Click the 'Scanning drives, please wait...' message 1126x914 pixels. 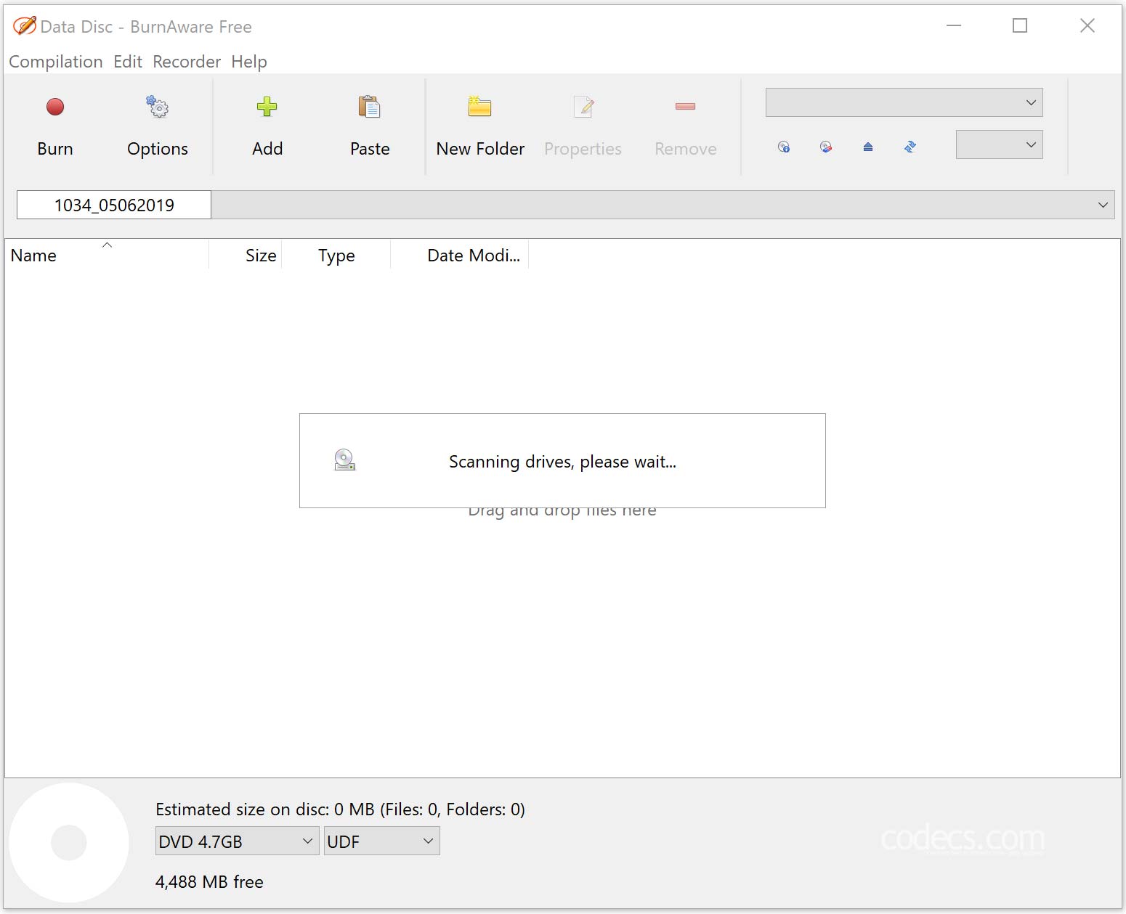[x=562, y=462]
